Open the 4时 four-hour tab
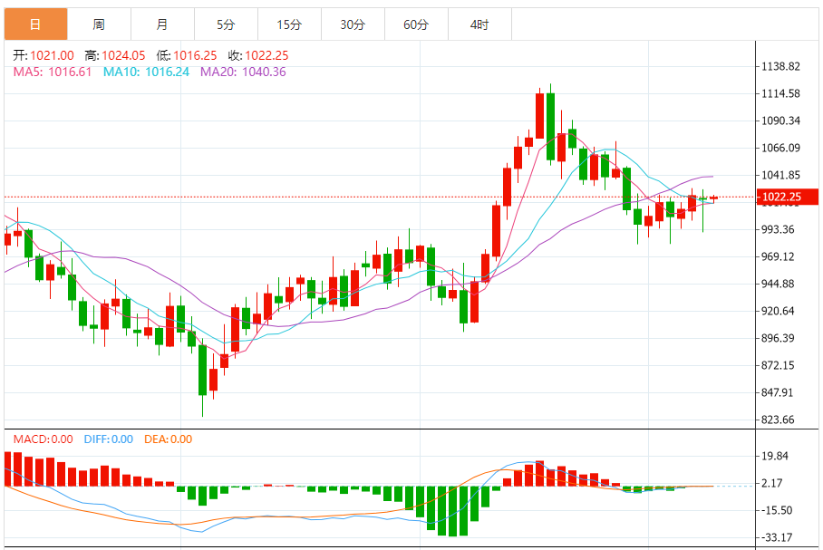This screenshot has height=550, width=823. click(479, 24)
